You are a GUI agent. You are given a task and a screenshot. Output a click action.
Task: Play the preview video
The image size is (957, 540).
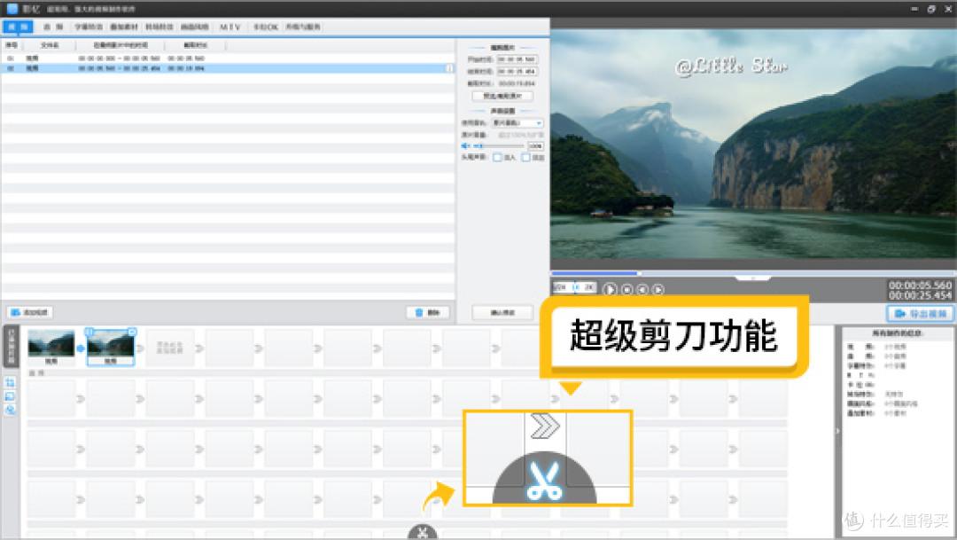click(x=610, y=290)
